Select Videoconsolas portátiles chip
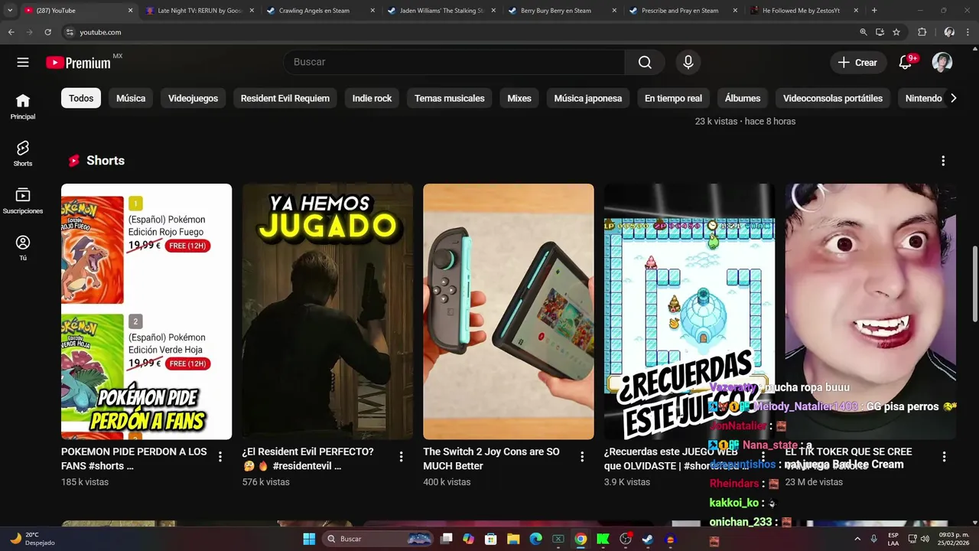The image size is (979, 551). [x=833, y=98]
